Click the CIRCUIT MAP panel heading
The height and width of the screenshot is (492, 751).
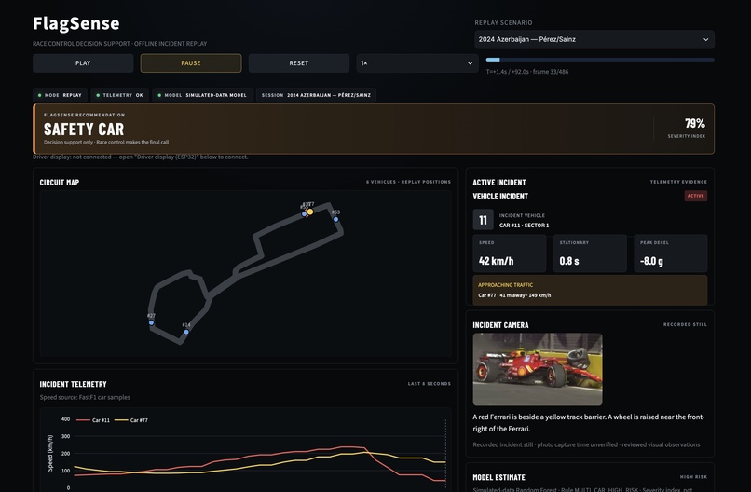click(x=60, y=182)
